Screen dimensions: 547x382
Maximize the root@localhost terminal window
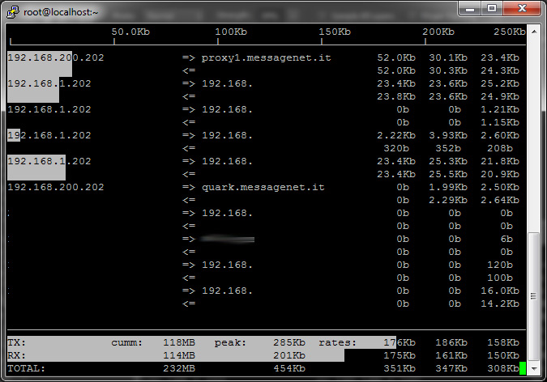pos(491,7)
